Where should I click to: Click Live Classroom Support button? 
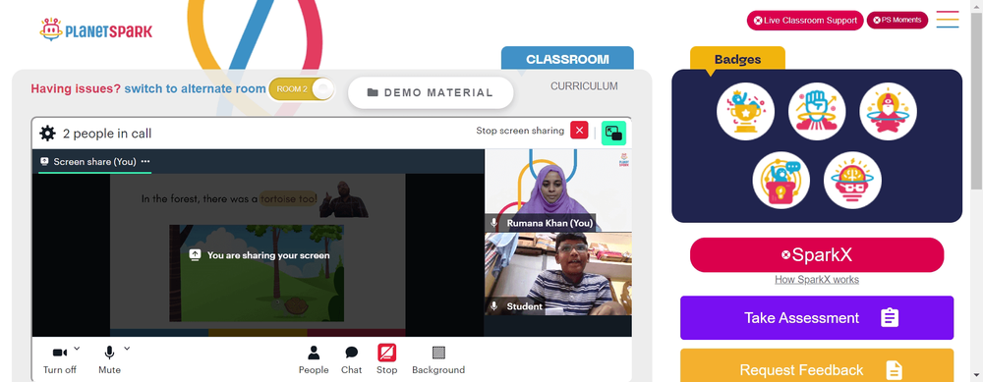click(805, 20)
